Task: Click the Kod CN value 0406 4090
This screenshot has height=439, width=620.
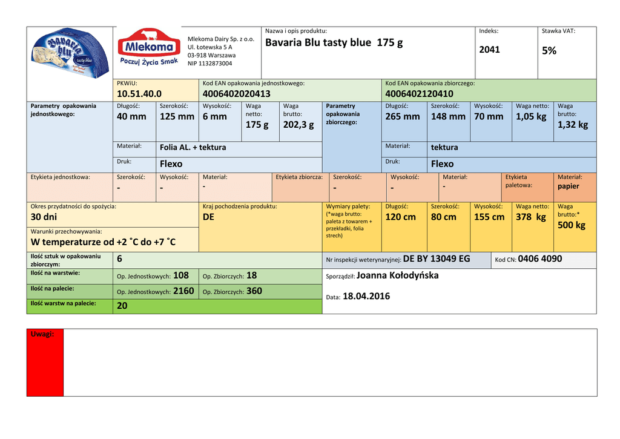Action: point(540,259)
